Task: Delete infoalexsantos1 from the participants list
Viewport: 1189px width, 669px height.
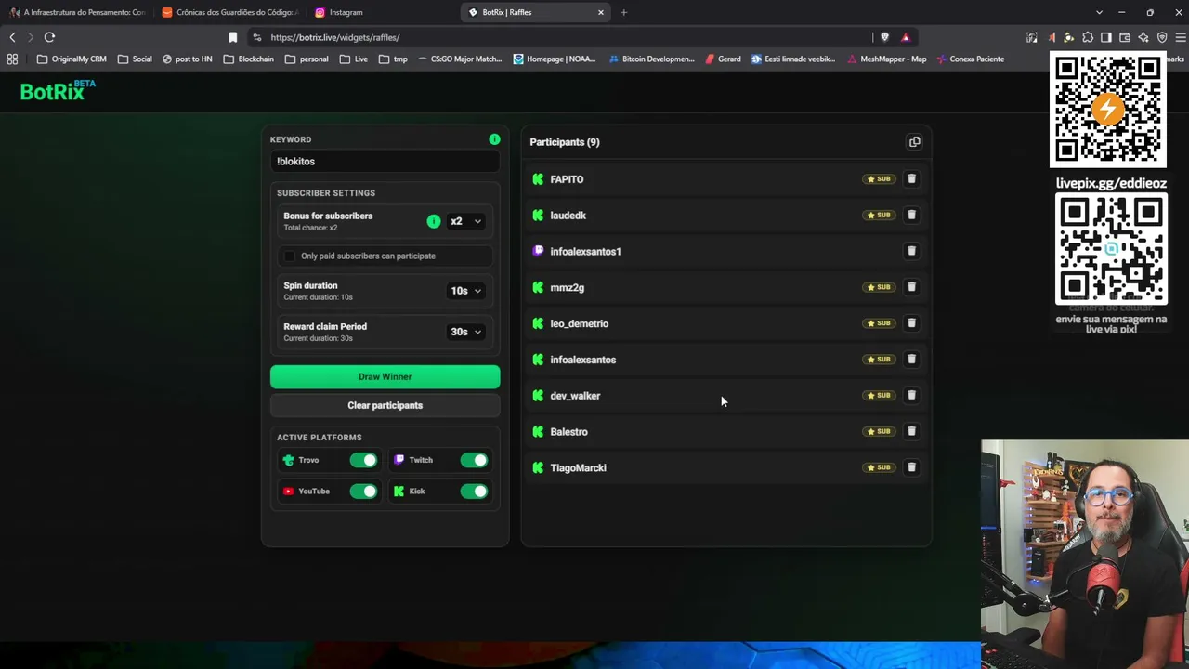Action: (911, 251)
